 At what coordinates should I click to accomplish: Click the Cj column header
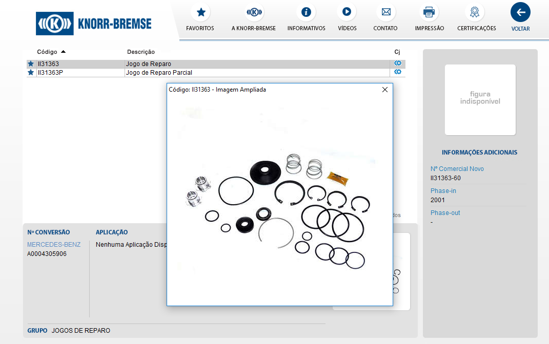click(x=397, y=52)
